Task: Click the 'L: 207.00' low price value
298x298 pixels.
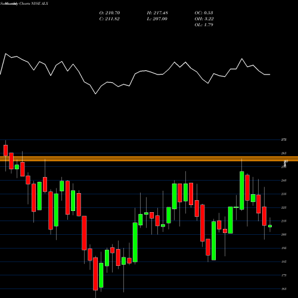Action: pos(157,18)
